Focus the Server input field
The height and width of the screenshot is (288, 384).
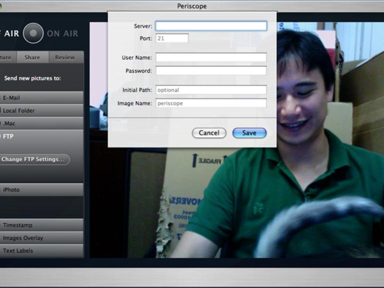[211, 26]
